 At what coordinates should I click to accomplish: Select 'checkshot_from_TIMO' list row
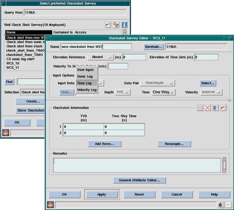coord(25,55)
